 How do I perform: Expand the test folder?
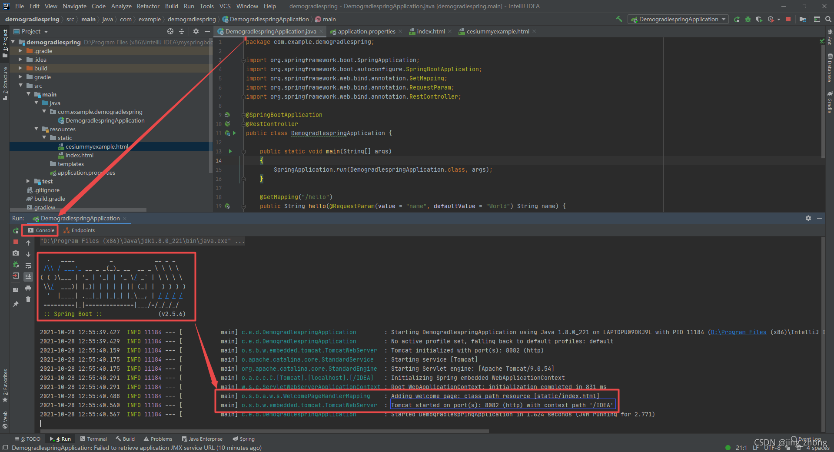coord(28,181)
